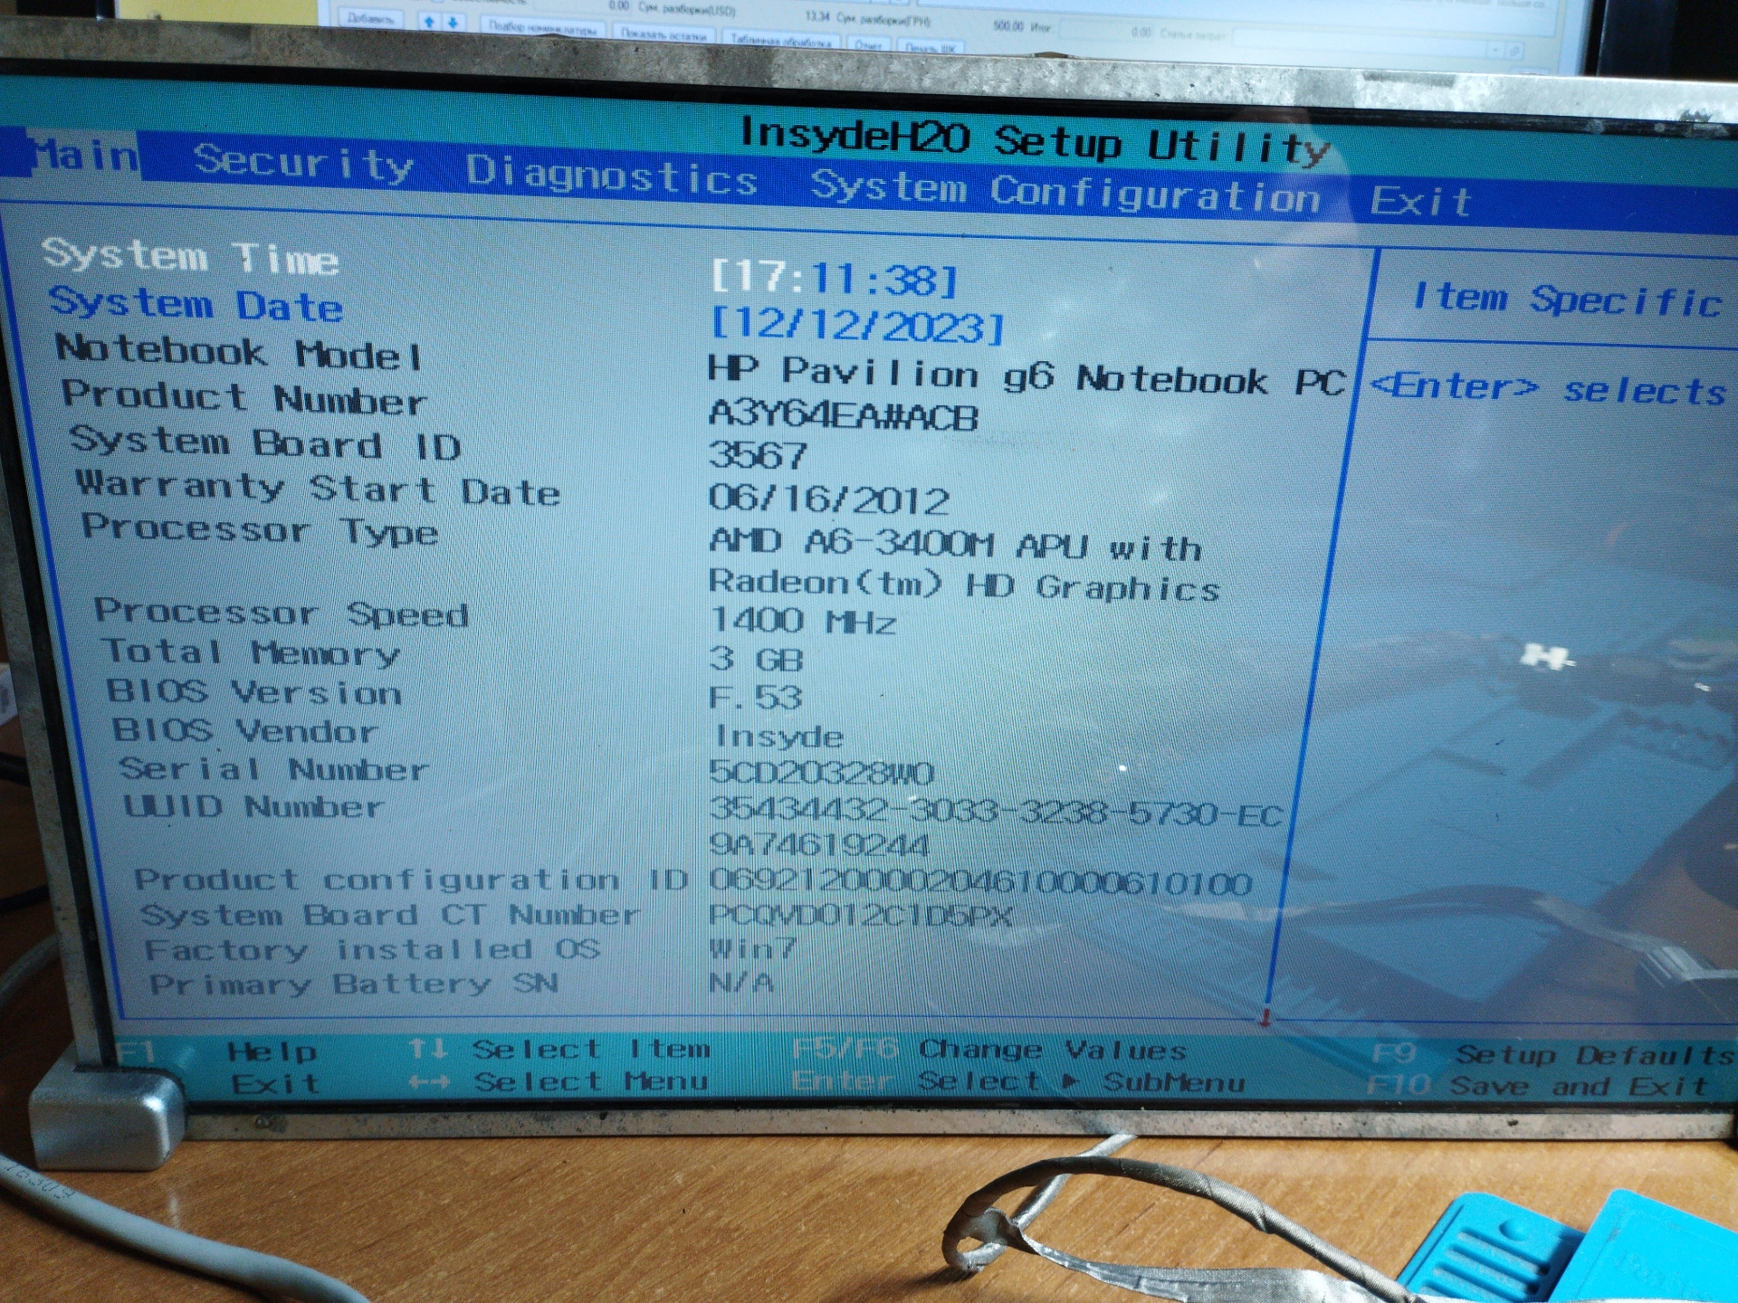Screen dimensions: 1738x1303
Task: Click total memory value 3 GB
Action: [757, 659]
